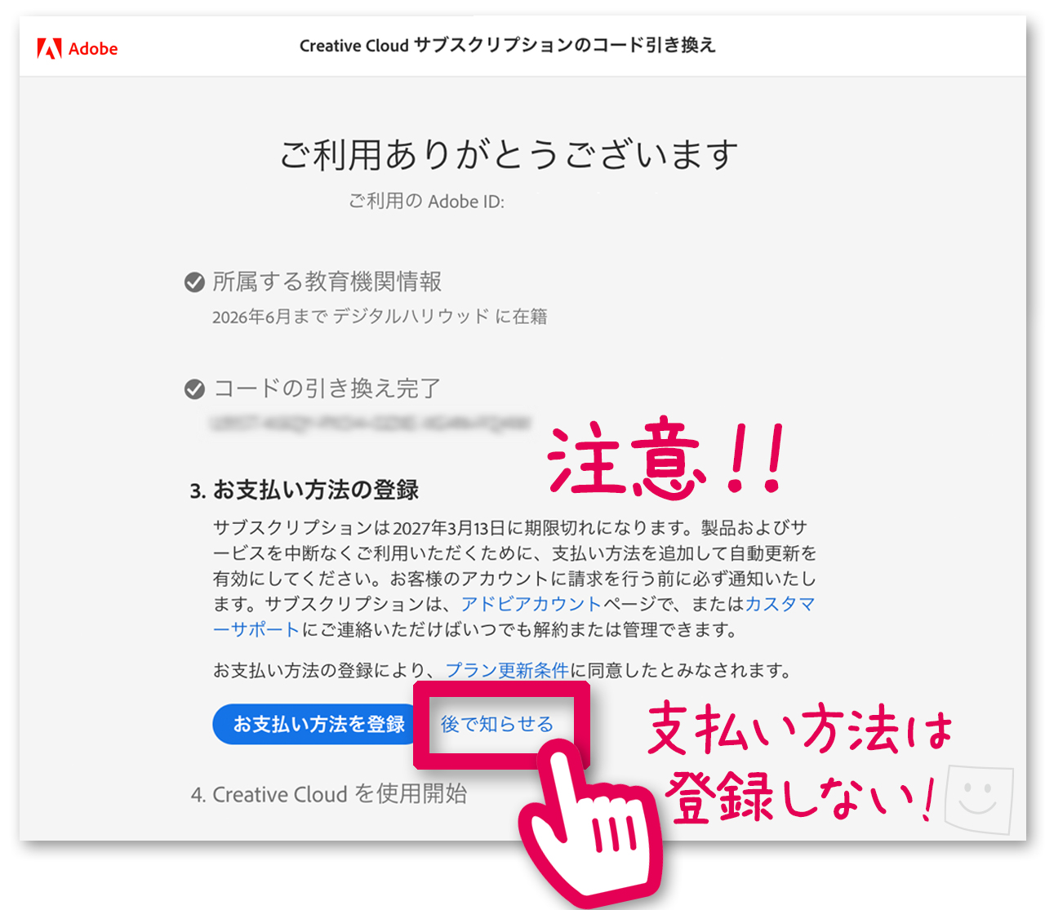Image resolution: width=1045 pixels, height=910 pixels.
Task: Click the text 2026年6月まで デジタルハリウッド に在籍
Action: coord(380,317)
